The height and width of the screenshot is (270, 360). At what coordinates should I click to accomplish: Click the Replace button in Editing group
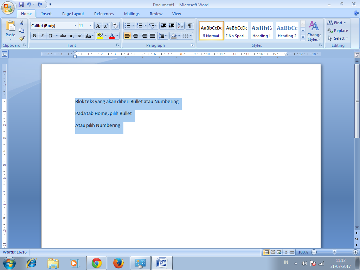click(x=338, y=31)
